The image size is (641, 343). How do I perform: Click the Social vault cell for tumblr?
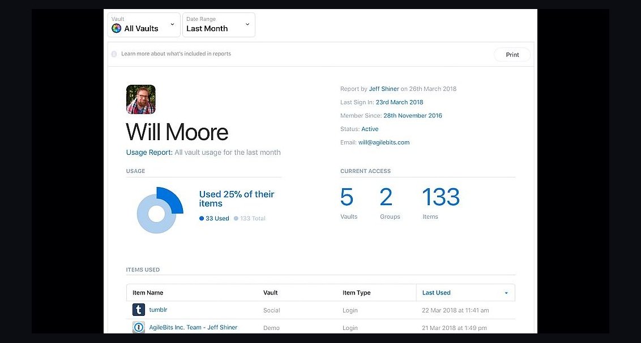click(x=271, y=310)
